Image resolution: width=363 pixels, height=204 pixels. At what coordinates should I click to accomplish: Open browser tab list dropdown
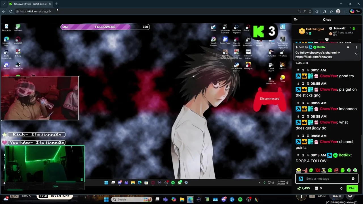(3, 4)
